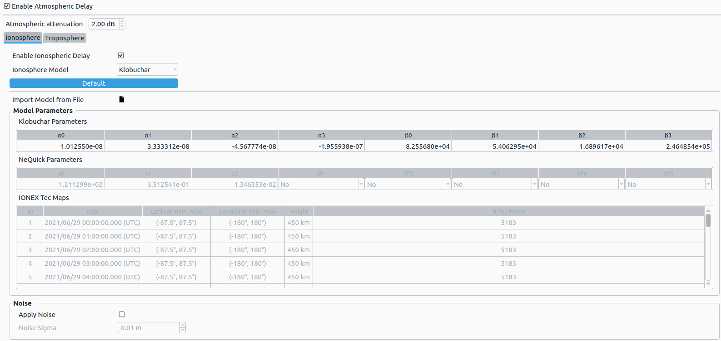This screenshot has width=721, height=341.
Task: Select IONEX row with 02:00:00 date
Action: [92, 250]
